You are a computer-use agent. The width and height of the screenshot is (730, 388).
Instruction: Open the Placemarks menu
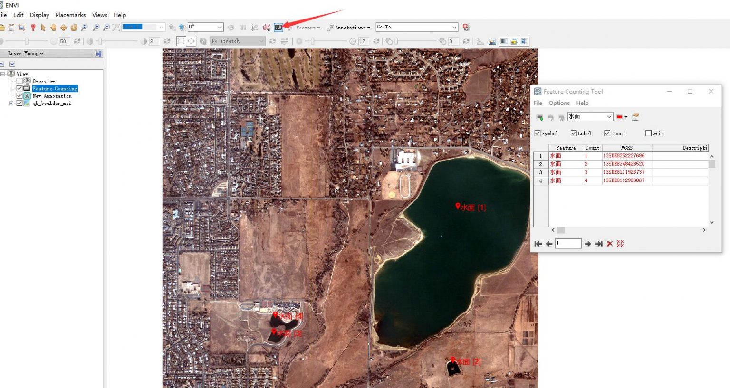70,15
